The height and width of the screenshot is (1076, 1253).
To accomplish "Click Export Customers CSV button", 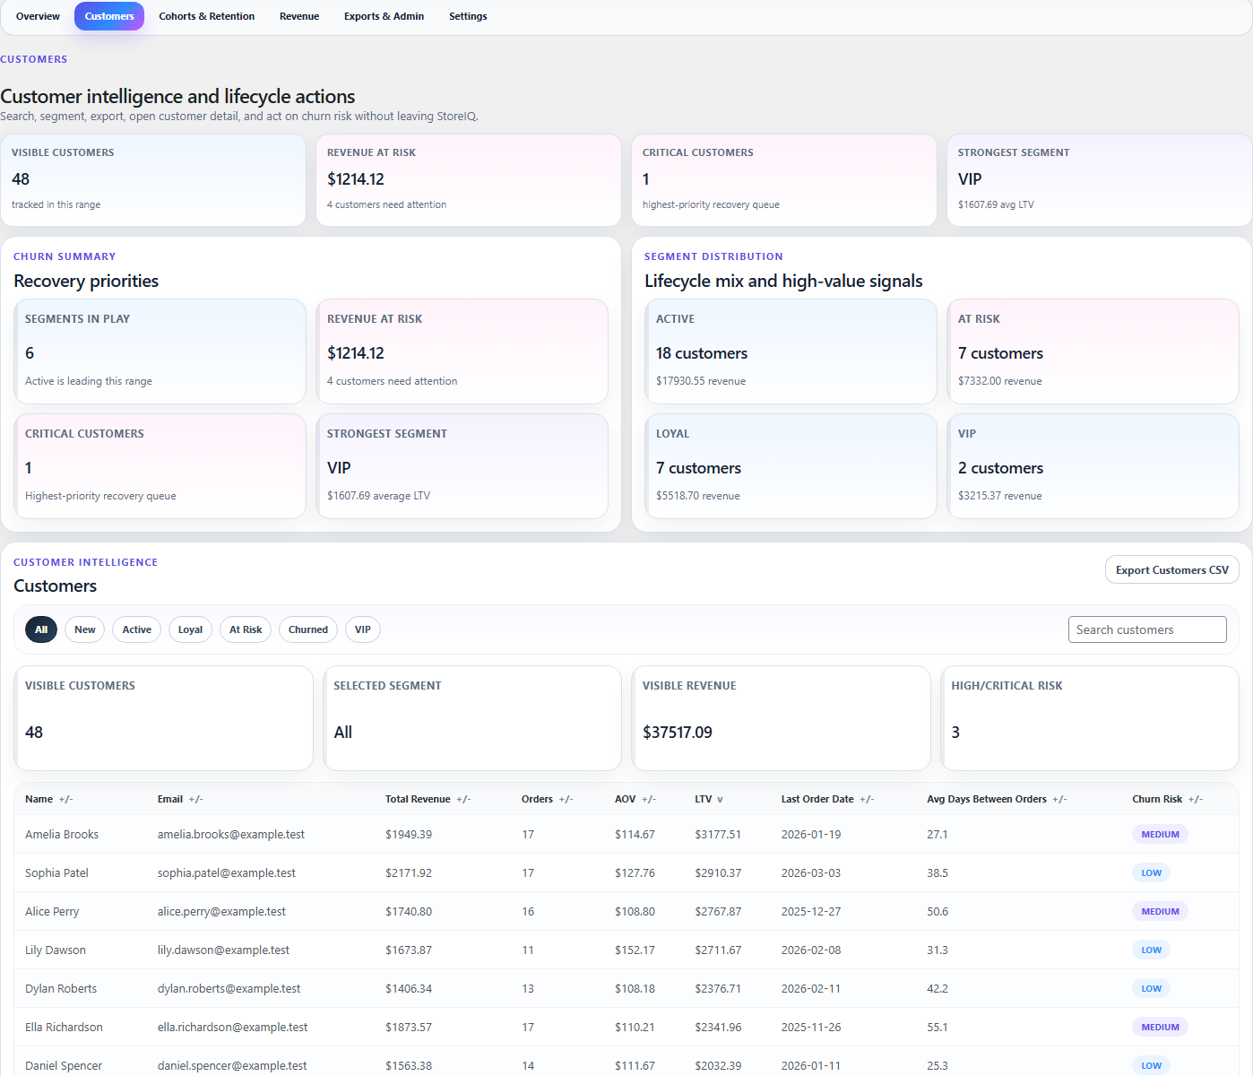I will pyautogui.click(x=1171, y=570).
